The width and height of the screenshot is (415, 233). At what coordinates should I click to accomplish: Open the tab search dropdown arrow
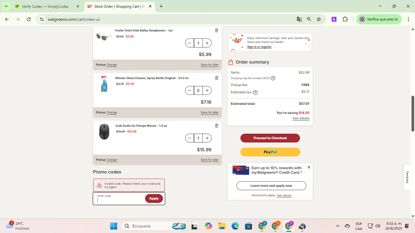[x=6, y=6]
